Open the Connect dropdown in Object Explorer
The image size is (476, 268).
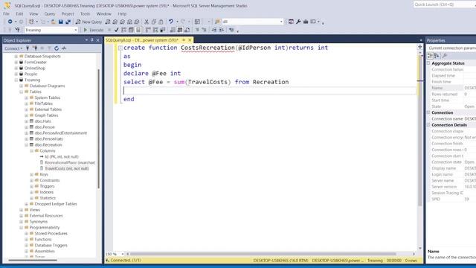point(13,48)
